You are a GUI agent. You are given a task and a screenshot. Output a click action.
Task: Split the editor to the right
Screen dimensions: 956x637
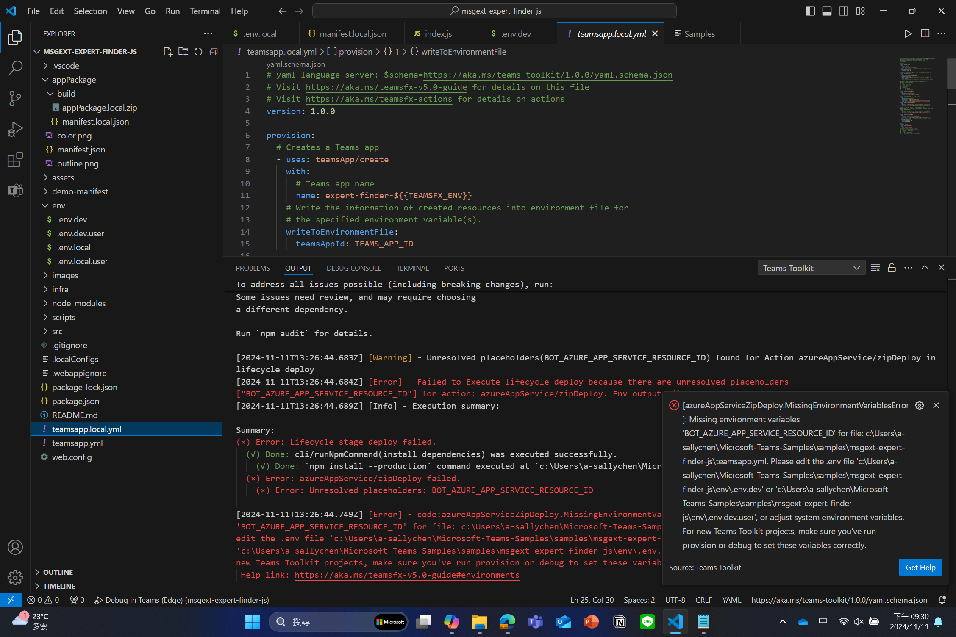tap(925, 33)
